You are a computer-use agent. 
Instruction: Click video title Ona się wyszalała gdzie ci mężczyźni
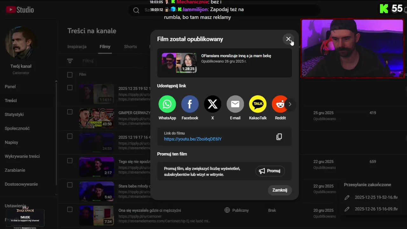click(150, 210)
